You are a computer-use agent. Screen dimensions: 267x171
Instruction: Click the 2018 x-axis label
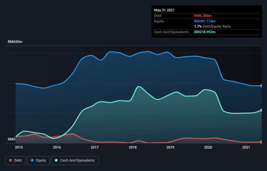[x=133, y=147]
